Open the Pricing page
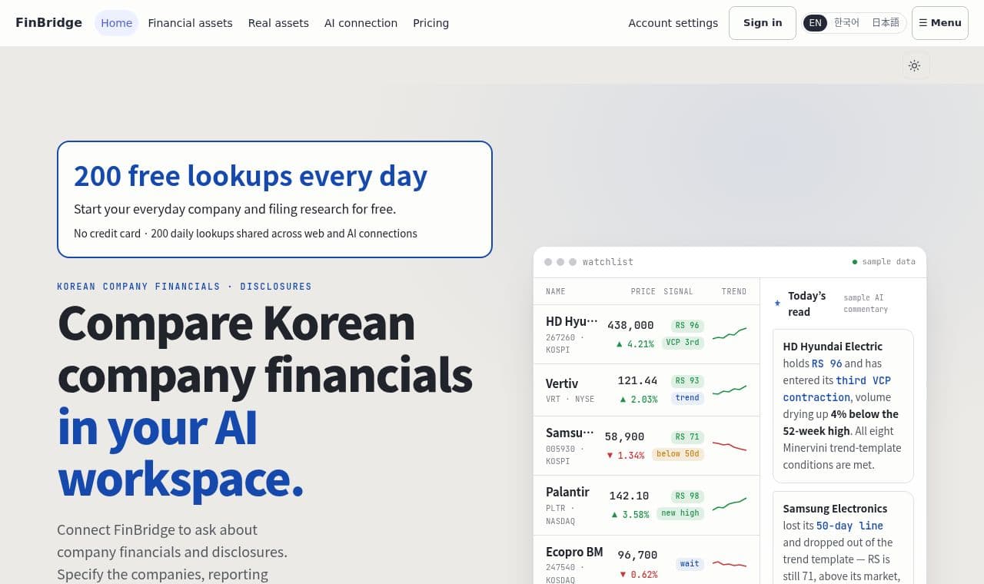This screenshot has height=584, width=984. pyautogui.click(x=430, y=23)
